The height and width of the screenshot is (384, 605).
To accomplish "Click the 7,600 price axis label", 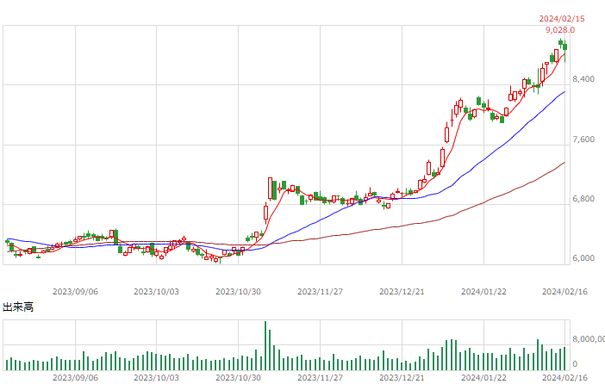I will coord(583,139).
